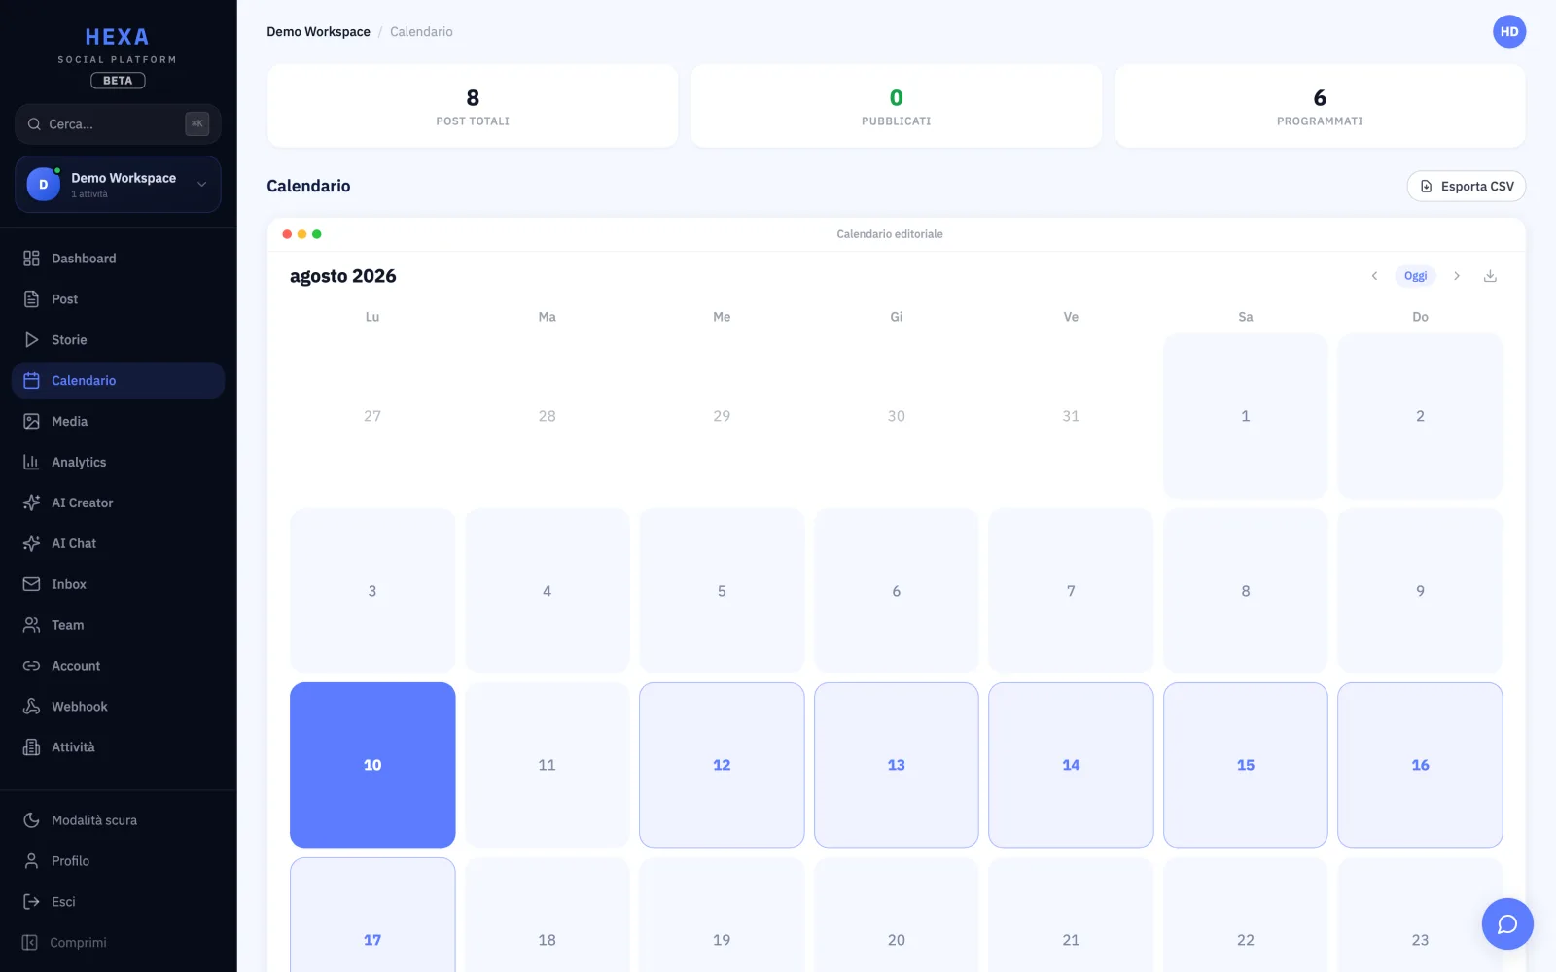
Task: Click the agosto 2026 month title
Action: [x=343, y=276]
